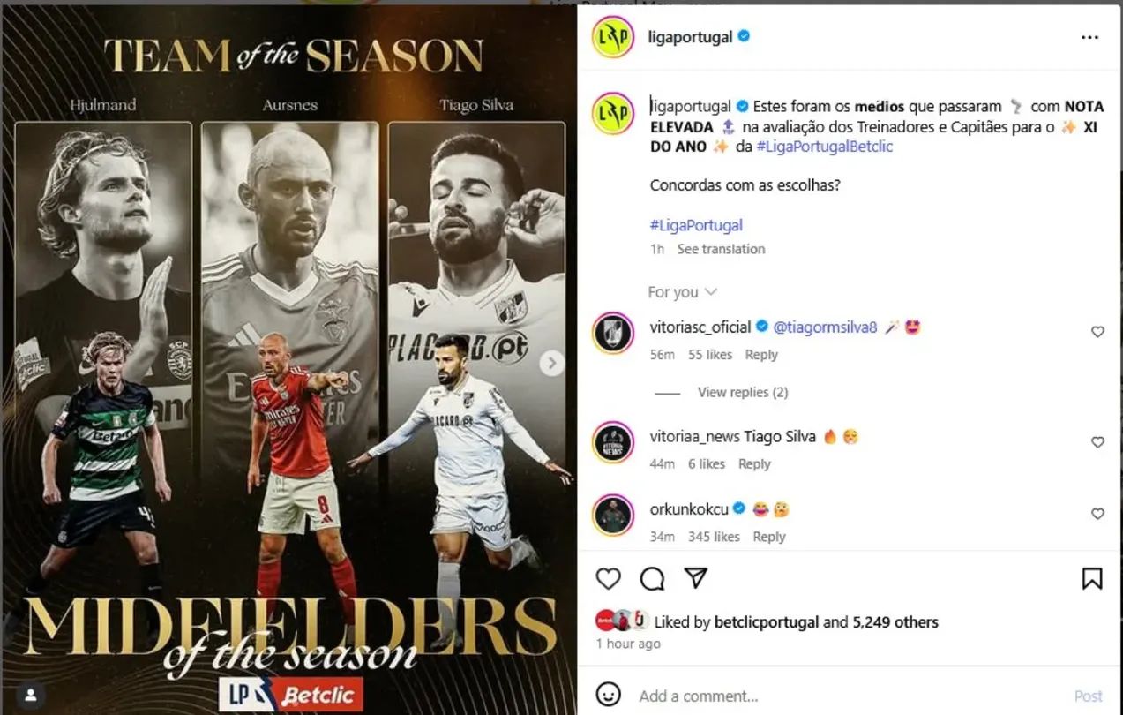The width and height of the screenshot is (1123, 715).
Task: Advance the carousel with the right arrow
Action: point(552,363)
